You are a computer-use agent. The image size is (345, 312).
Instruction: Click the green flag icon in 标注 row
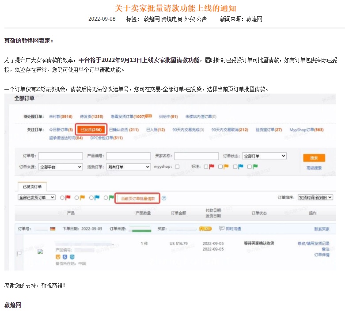tap(255, 167)
